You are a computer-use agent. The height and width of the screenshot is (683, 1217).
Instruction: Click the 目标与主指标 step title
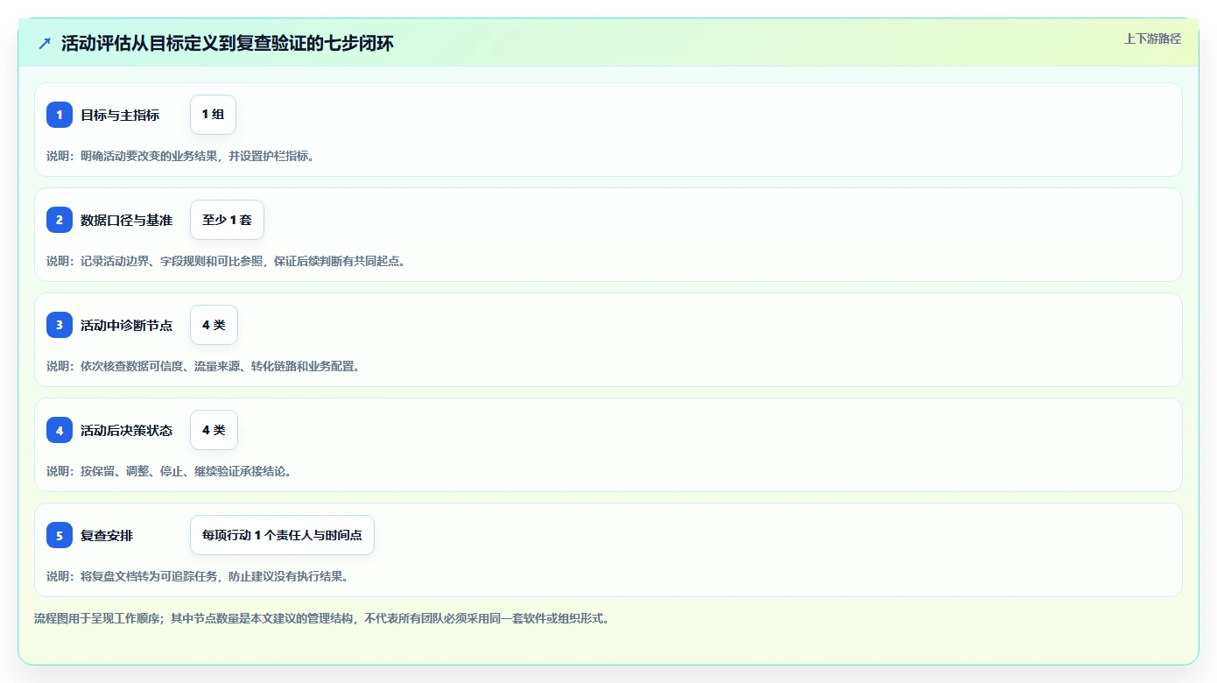tap(120, 115)
